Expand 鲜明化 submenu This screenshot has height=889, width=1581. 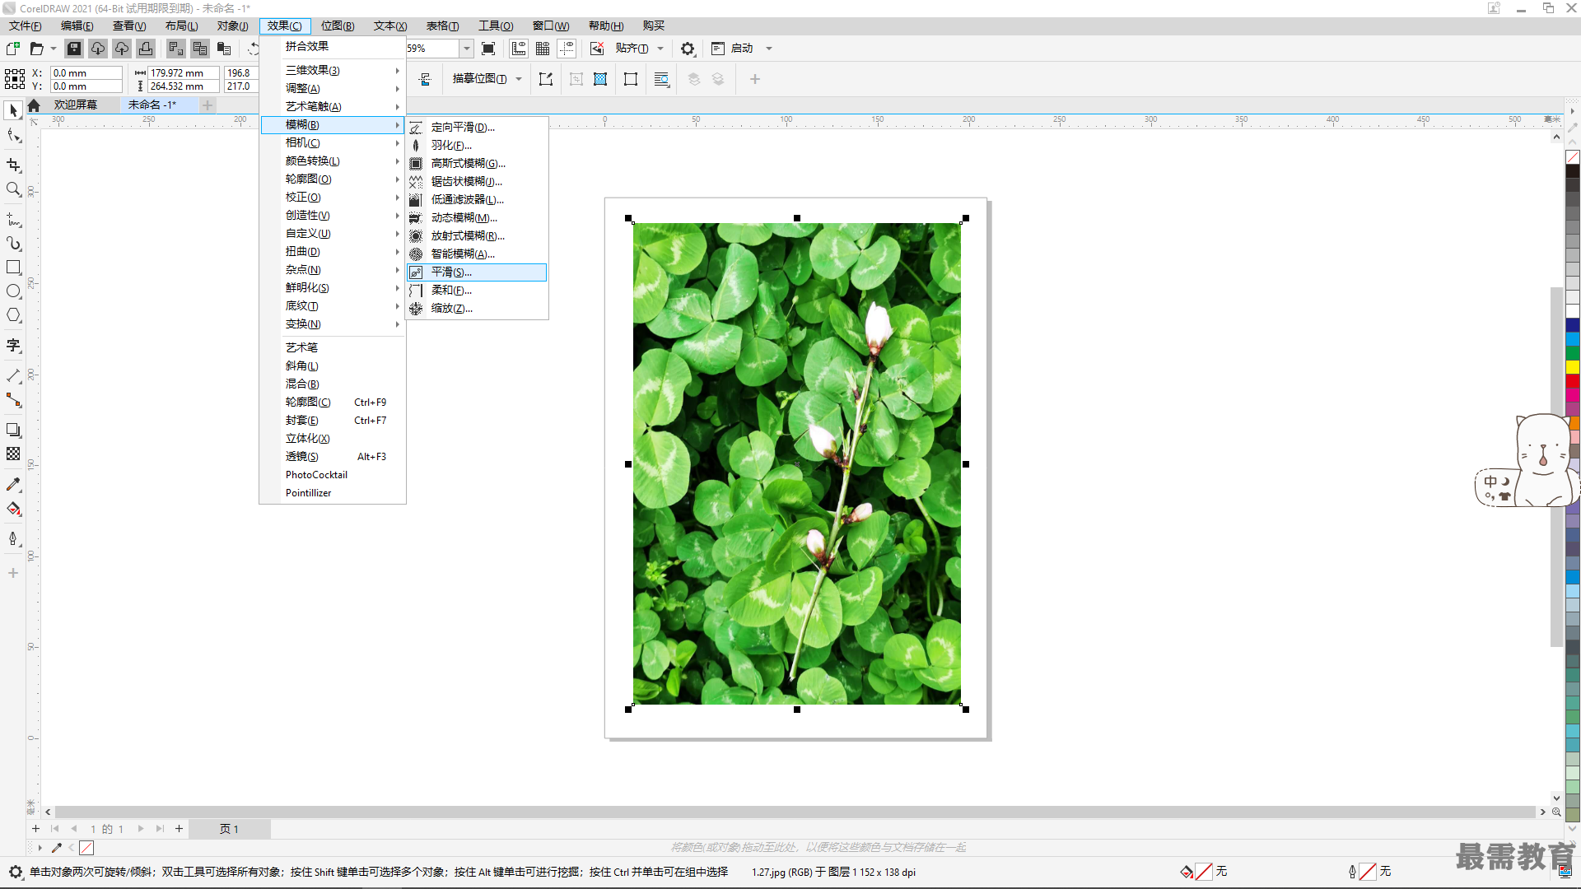pyautogui.click(x=333, y=287)
